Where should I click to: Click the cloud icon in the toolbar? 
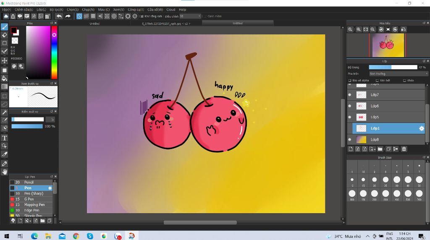click(6, 16)
